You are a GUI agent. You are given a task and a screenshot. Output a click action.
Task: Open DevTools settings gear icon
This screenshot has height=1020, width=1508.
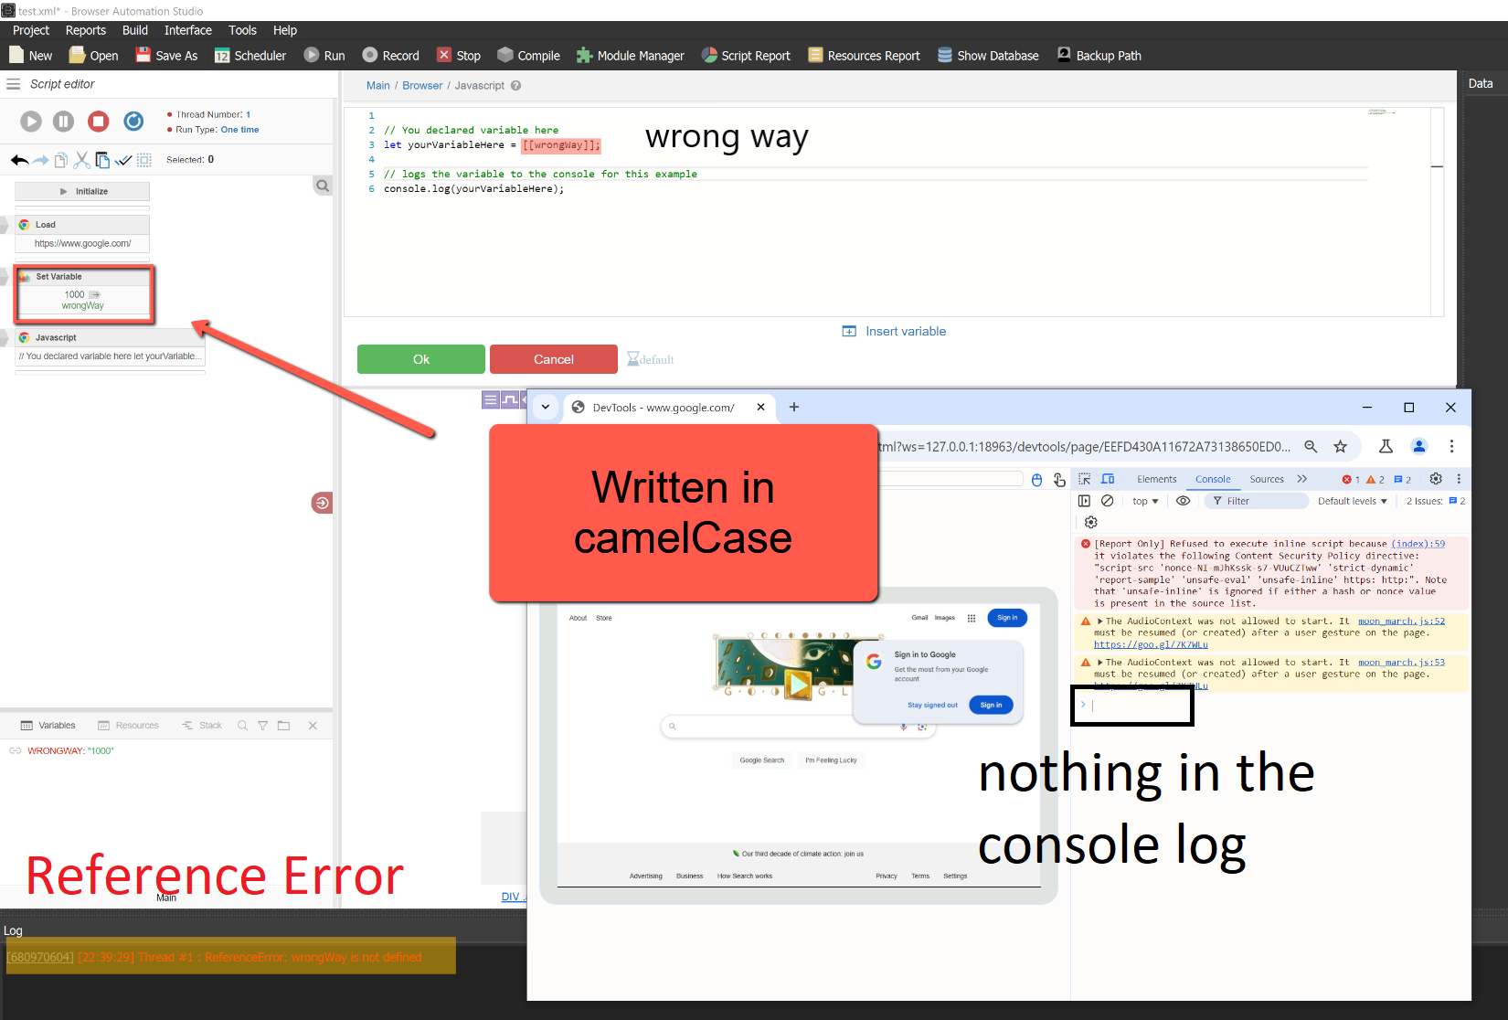click(1435, 479)
